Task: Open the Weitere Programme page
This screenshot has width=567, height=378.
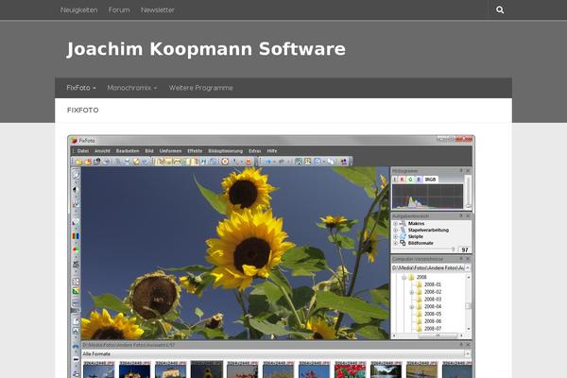Action: 200,88
